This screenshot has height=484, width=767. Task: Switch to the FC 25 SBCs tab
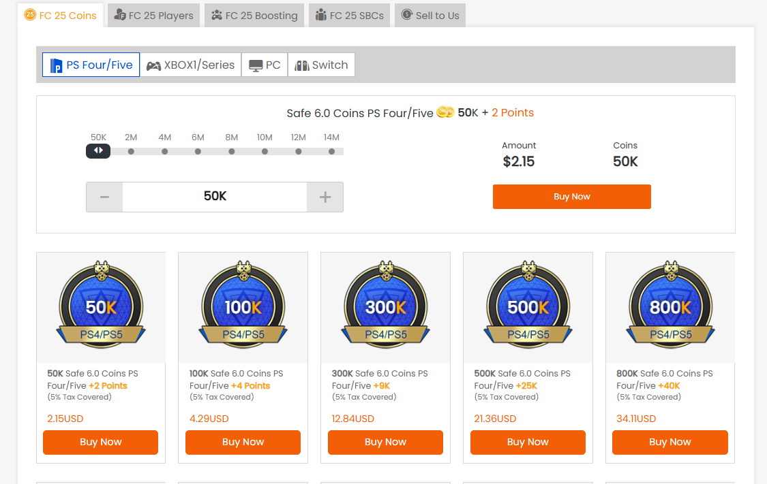[349, 15]
